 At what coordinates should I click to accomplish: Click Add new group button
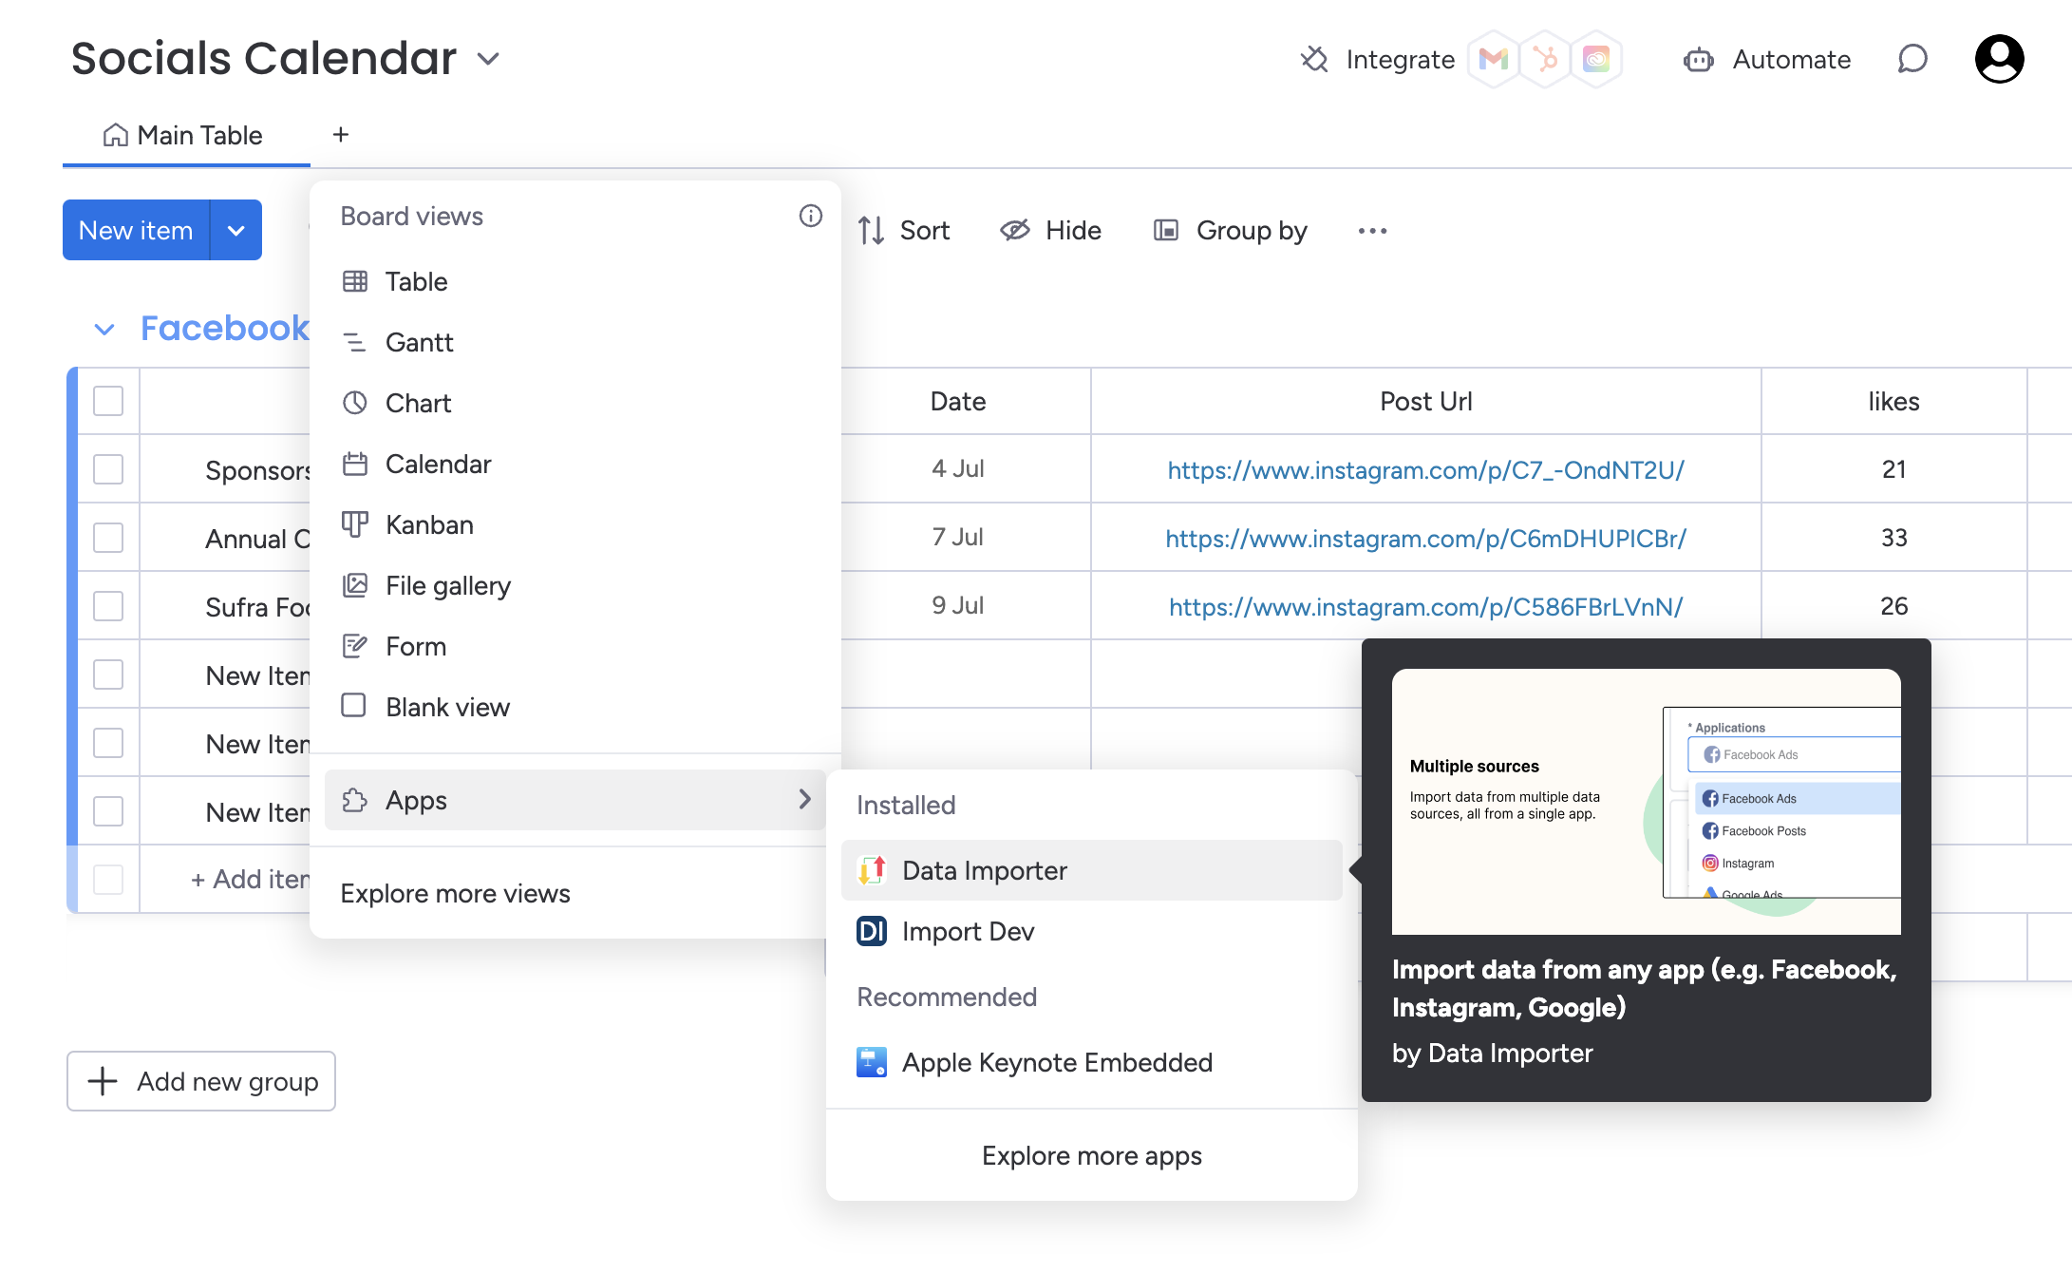coord(201,1081)
